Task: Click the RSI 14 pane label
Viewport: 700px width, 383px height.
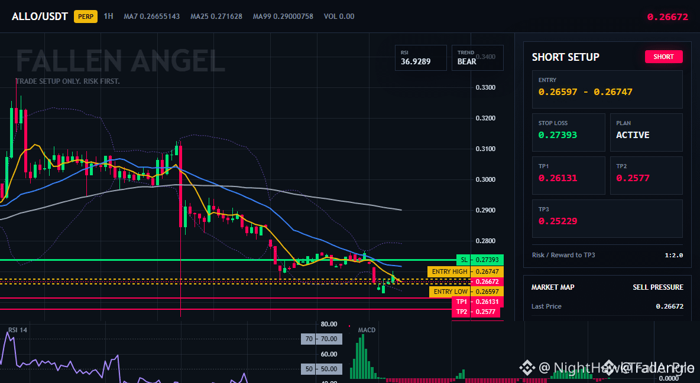Action: click(17, 330)
